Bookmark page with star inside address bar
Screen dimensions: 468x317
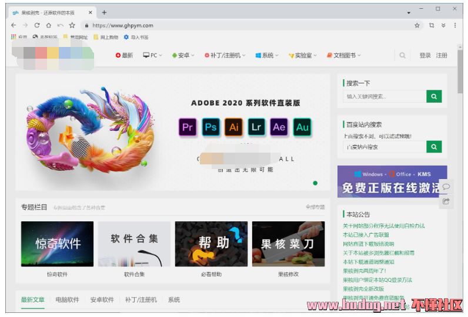[417, 25]
